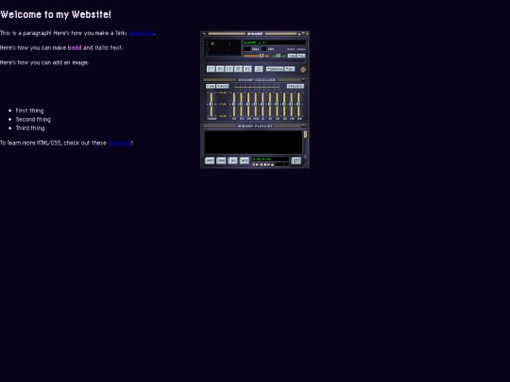Click mini Eject control in playlist footer

tap(273, 165)
